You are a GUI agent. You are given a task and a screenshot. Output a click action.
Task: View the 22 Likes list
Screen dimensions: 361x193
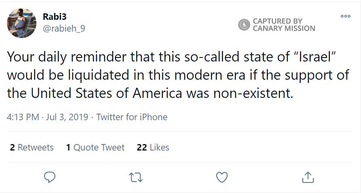click(x=153, y=147)
